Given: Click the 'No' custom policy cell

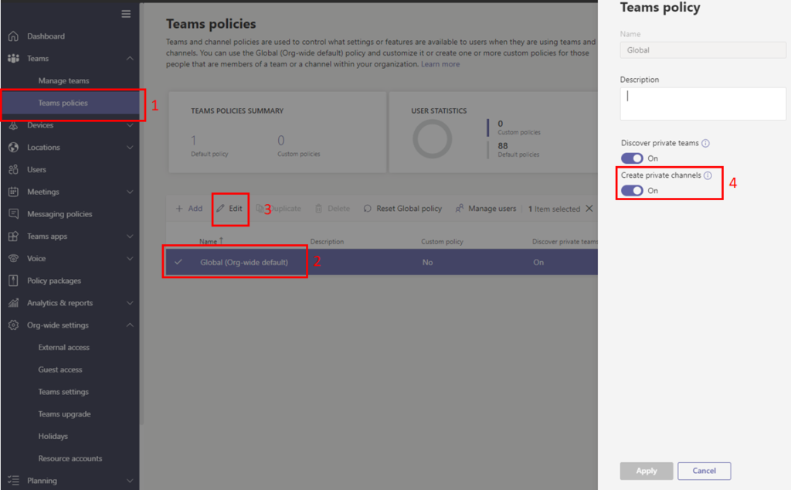Looking at the screenshot, I should [427, 262].
